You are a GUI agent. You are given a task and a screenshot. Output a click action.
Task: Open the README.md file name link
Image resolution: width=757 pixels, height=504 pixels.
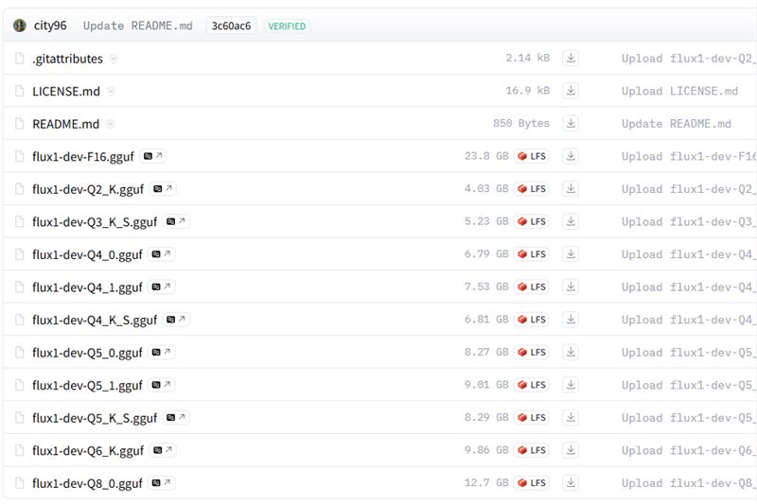tap(65, 124)
